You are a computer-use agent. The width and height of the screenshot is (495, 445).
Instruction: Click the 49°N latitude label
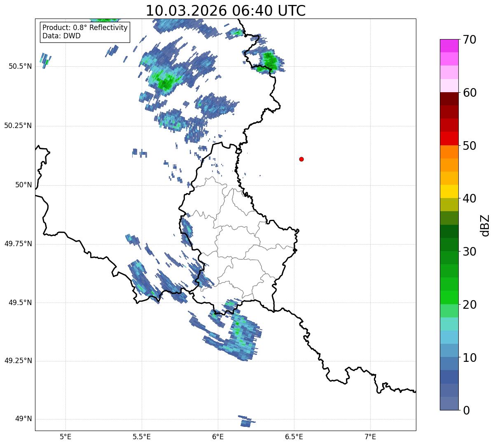23,419
